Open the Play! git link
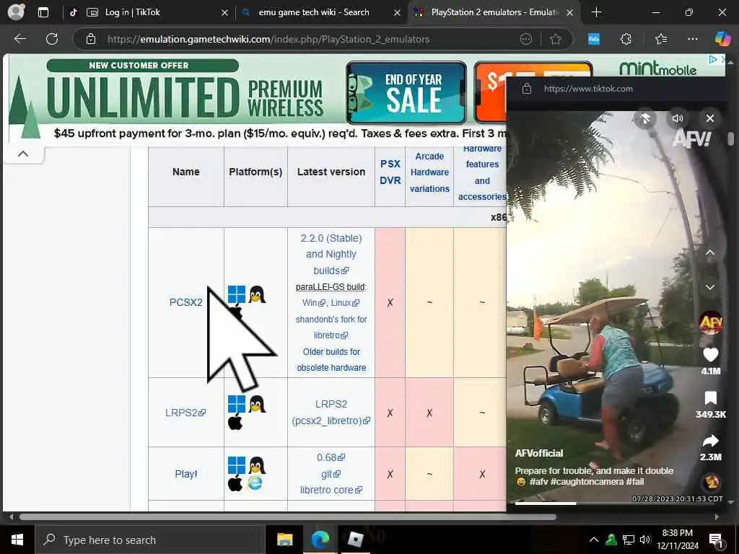 [x=331, y=474]
